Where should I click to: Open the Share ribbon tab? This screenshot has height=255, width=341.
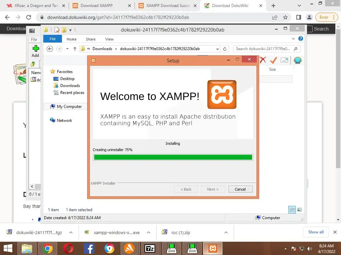pos(91,39)
